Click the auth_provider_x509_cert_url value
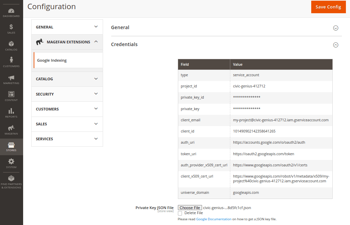 270,165
